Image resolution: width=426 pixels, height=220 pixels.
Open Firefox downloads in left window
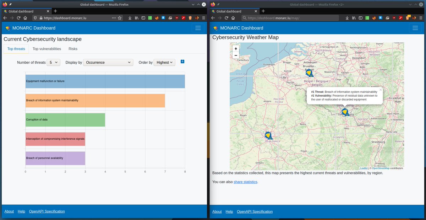coord(130,18)
